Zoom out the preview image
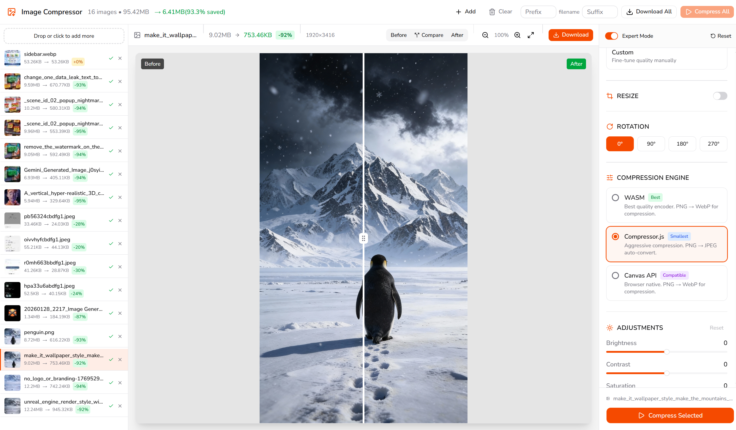 485,35
